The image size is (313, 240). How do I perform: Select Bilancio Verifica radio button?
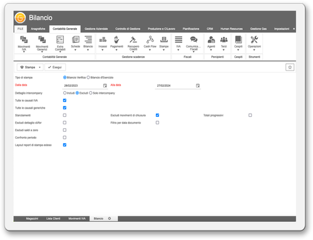pos(64,77)
